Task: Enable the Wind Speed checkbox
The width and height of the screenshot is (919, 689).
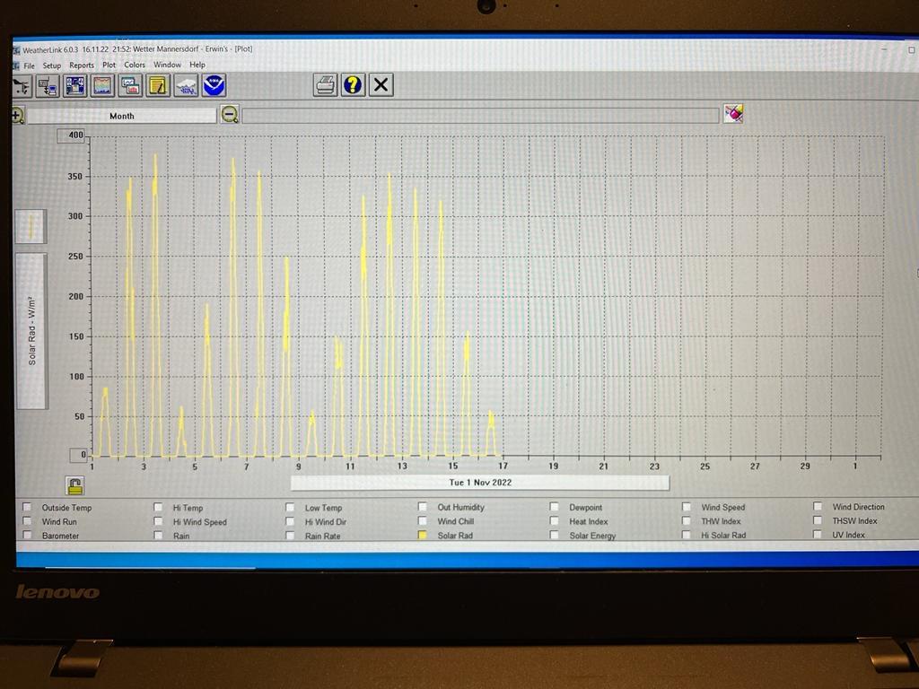Action: tap(687, 507)
